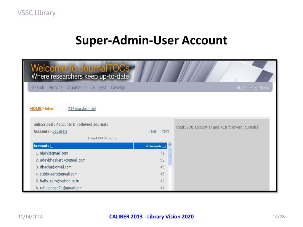The height and width of the screenshot is (227, 303).
Task: Select account rahulghosh71@gmail.com
Action: (x=61, y=188)
